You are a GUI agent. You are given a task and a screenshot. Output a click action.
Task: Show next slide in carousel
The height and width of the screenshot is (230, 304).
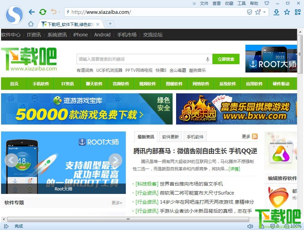(x=115, y=160)
